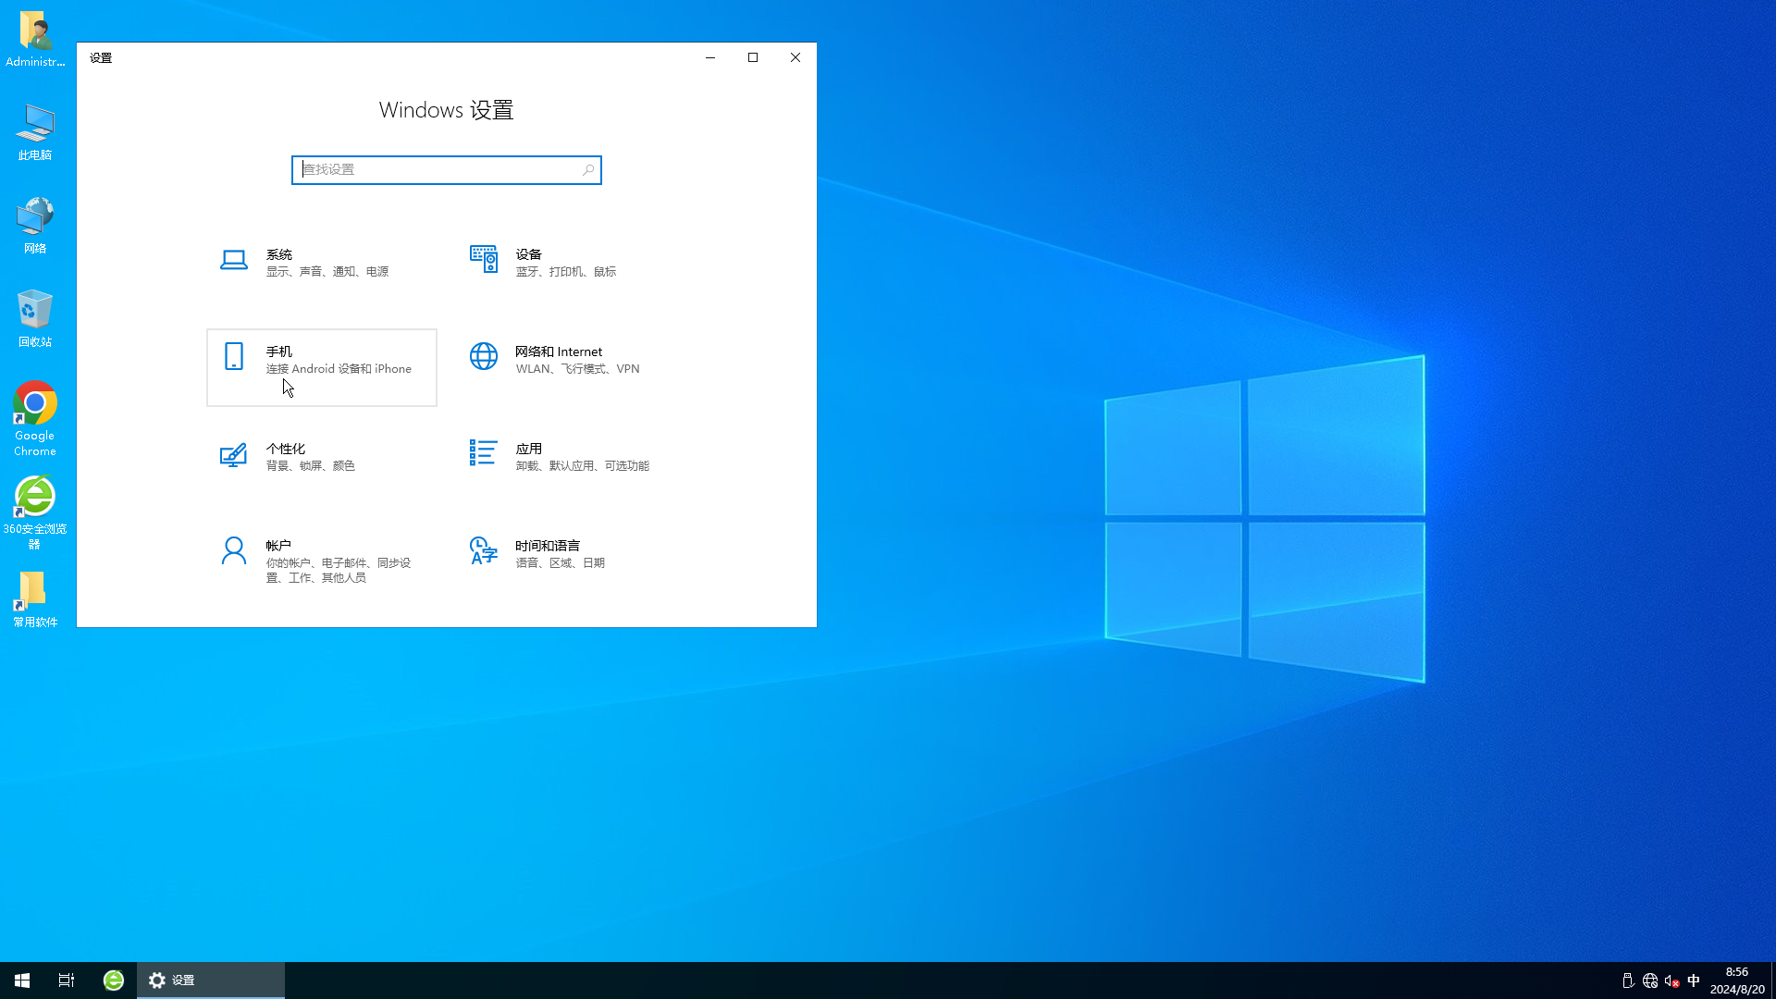The height and width of the screenshot is (999, 1776).
Task: Click the 你的帐户、电子邮件 description text
Action: [339, 571]
